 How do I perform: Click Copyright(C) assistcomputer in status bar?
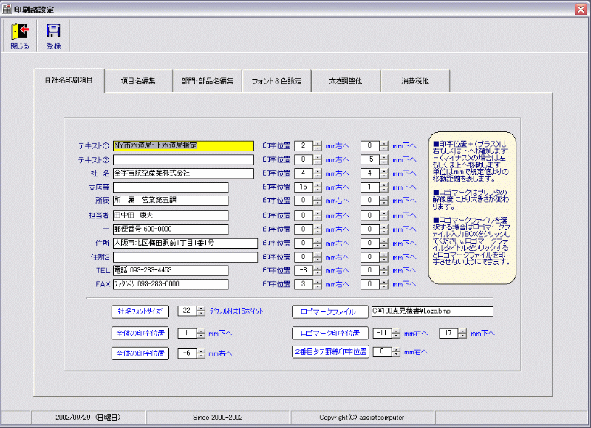tap(361, 417)
